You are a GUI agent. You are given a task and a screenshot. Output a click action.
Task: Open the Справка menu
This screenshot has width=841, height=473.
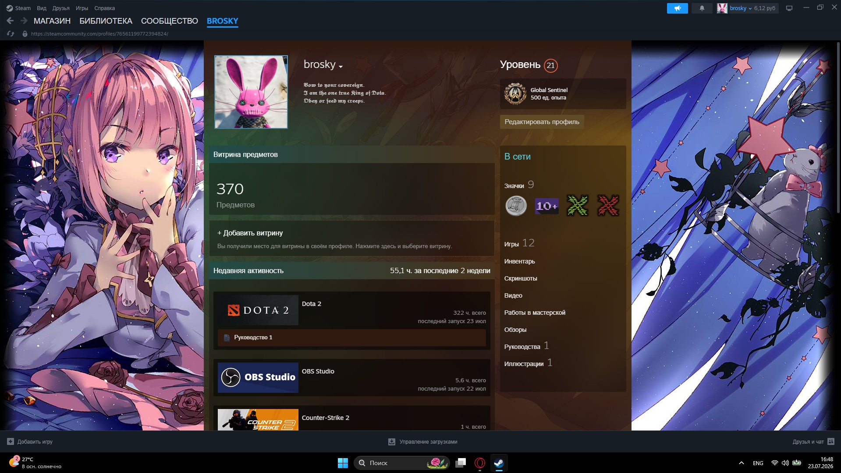[x=105, y=8]
